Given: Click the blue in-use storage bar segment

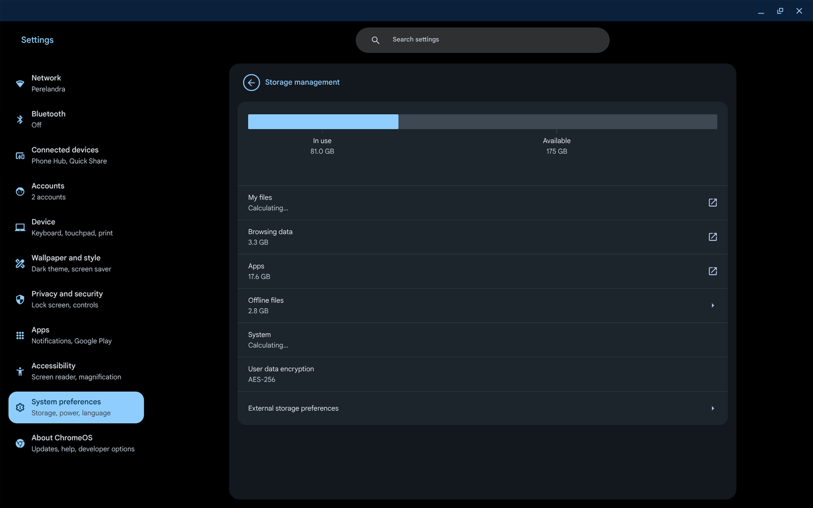Looking at the screenshot, I should coord(323,122).
